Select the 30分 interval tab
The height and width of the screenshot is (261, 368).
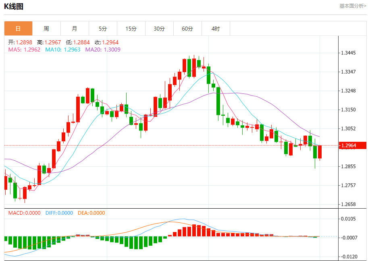click(x=159, y=29)
